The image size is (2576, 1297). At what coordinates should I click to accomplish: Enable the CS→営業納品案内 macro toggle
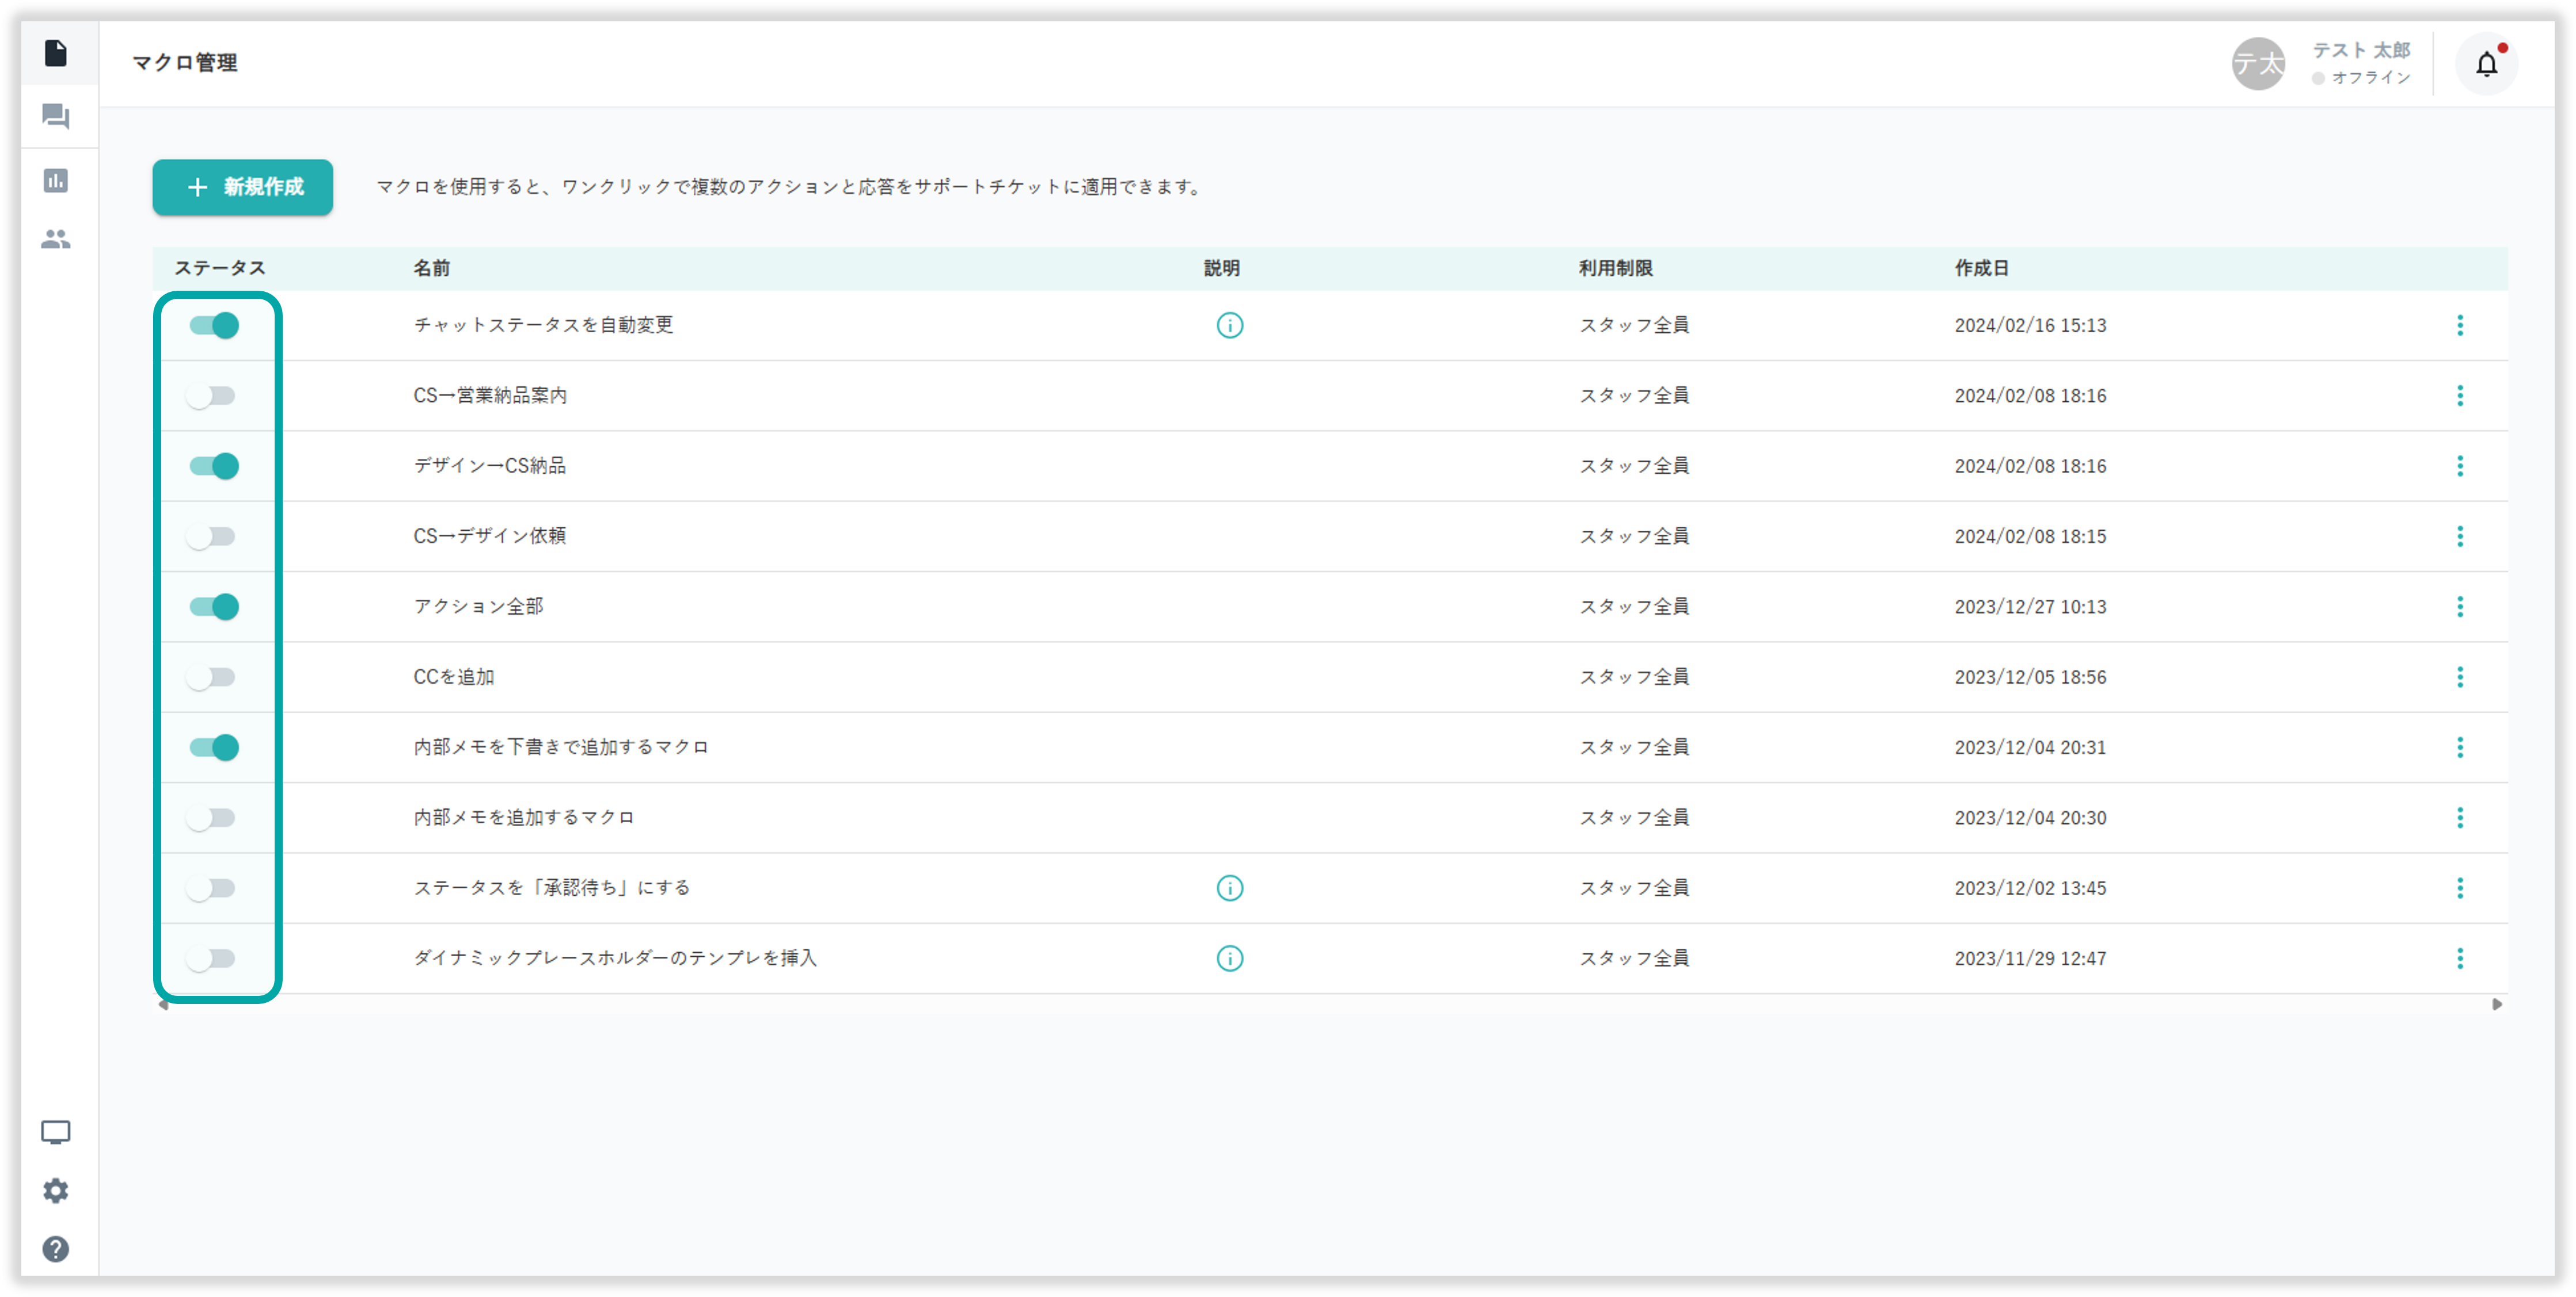(212, 396)
